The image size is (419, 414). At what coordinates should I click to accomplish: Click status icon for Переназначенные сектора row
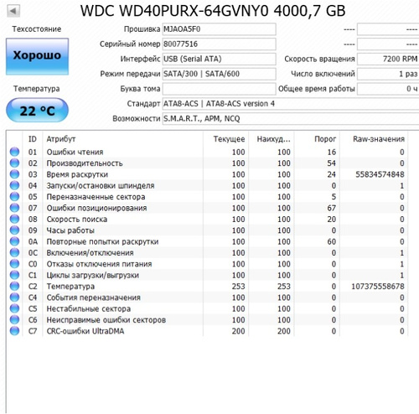(14, 196)
